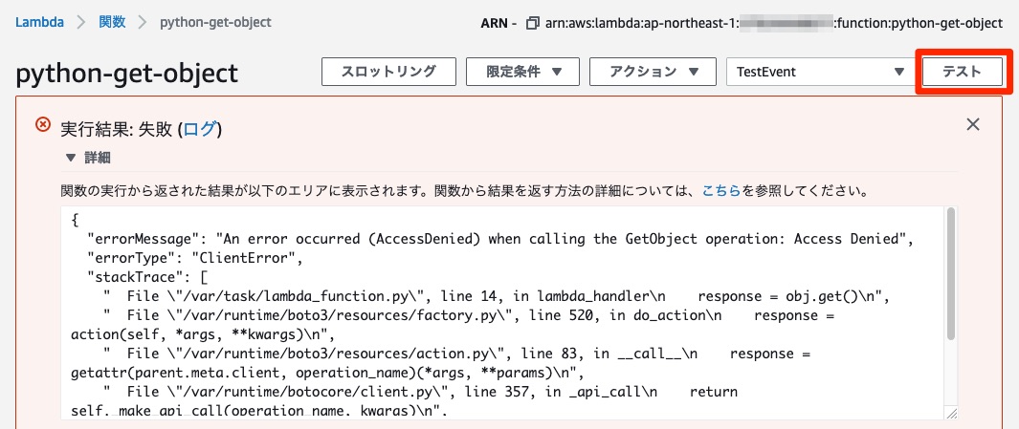Follow the こちら documentation link
This screenshot has width=1019, height=429.
point(720,190)
